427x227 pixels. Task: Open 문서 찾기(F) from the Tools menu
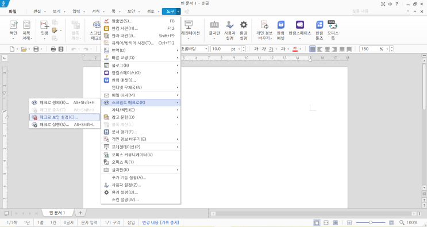click(x=141, y=132)
